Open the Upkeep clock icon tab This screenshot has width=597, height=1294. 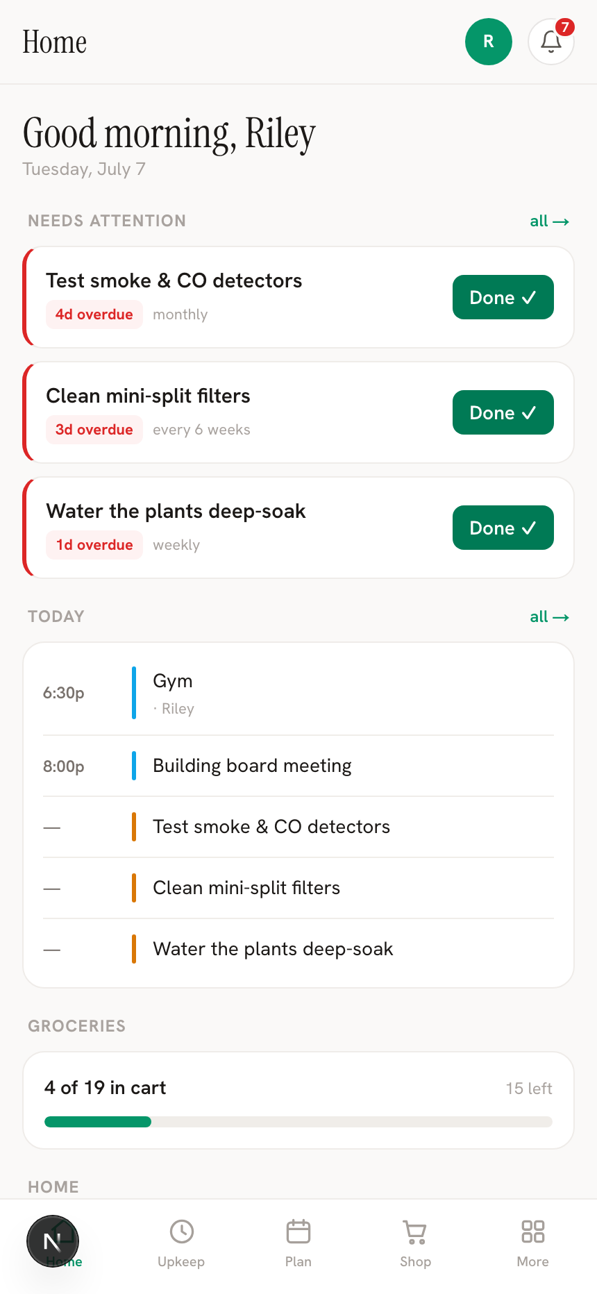tap(181, 1244)
